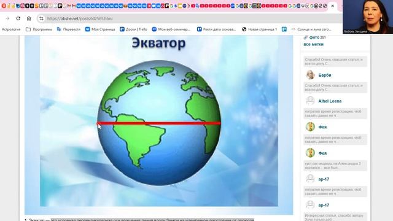Open Барби user profile name
Screen dimensions: 393x221
(325, 75)
